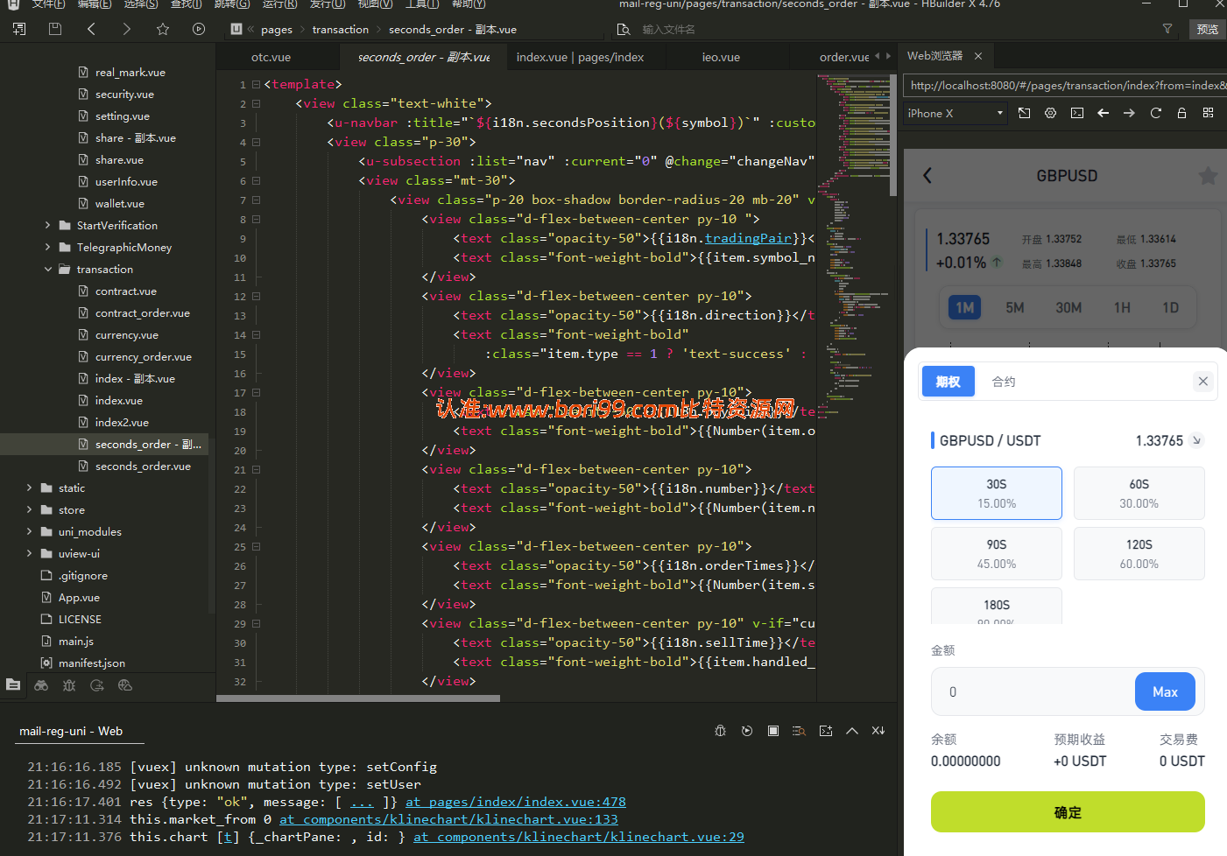Open link pages/index/index.vue:478 in console

point(516,802)
